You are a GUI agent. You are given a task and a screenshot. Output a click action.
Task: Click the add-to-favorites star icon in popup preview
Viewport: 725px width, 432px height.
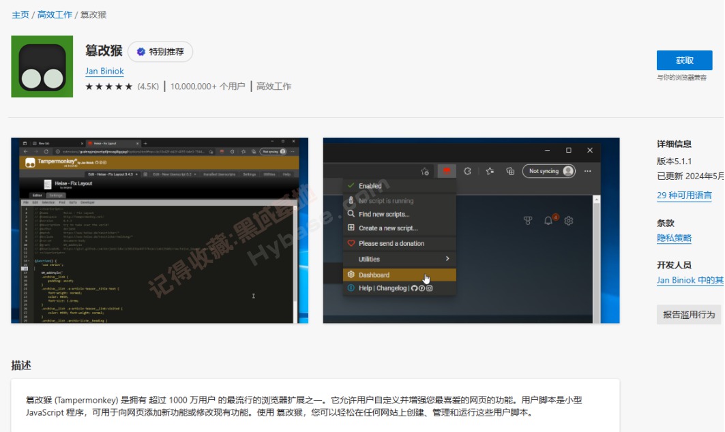click(425, 172)
